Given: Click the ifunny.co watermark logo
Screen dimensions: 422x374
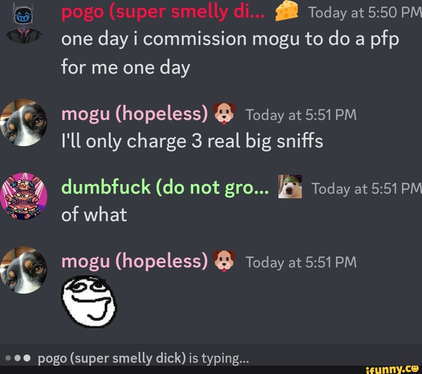Looking at the screenshot, I should (x=393, y=370).
